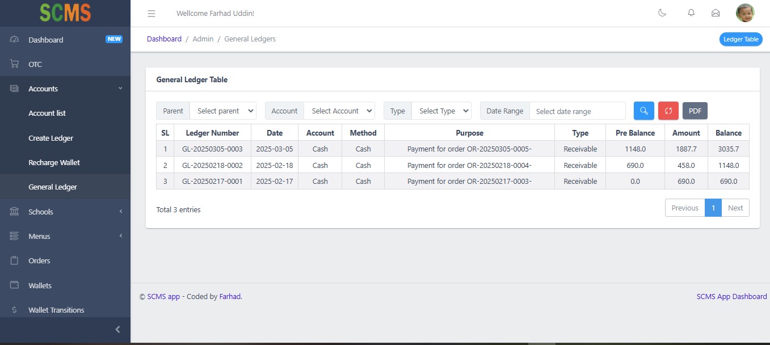Click the Ledger Table button
The image size is (770, 345).
(x=740, y=39)
